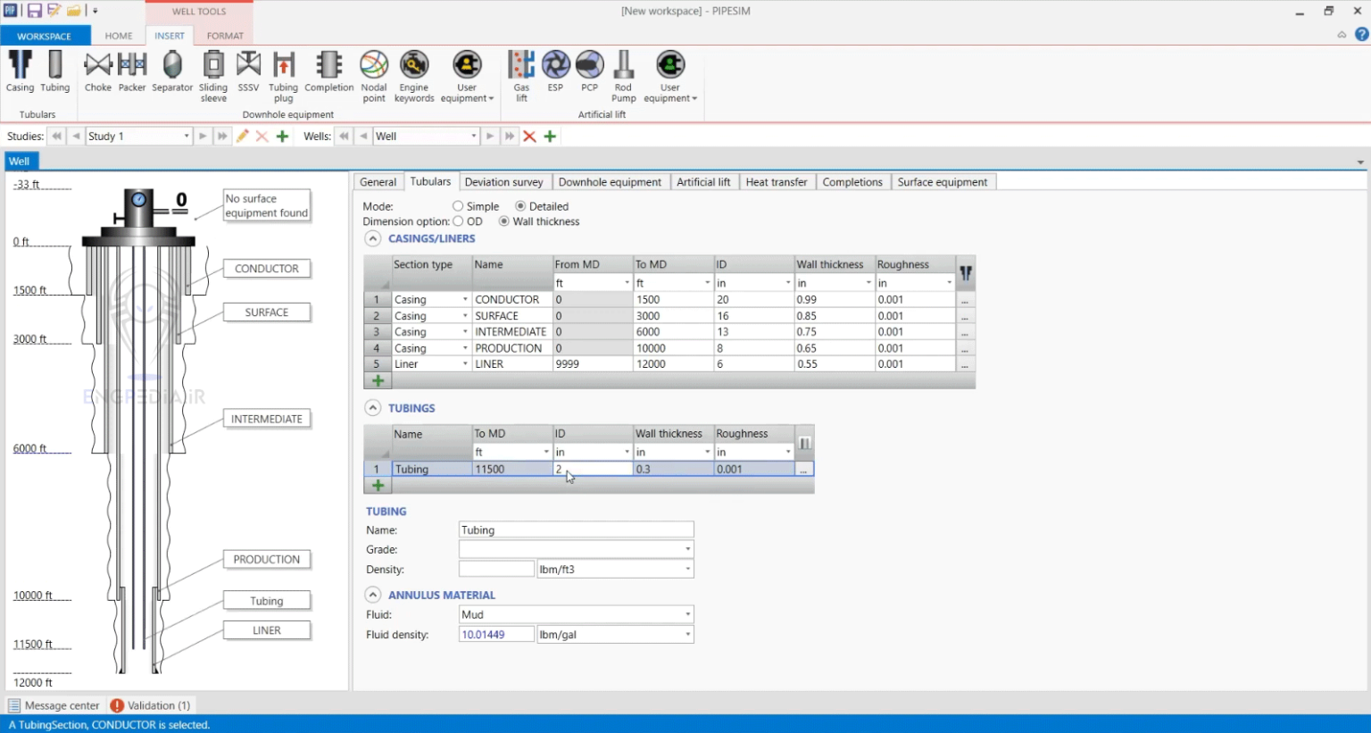The width and height of the screenshot is (1371, 733).
Task: Select the Detailed mode radio button
Action: (519, 206)
